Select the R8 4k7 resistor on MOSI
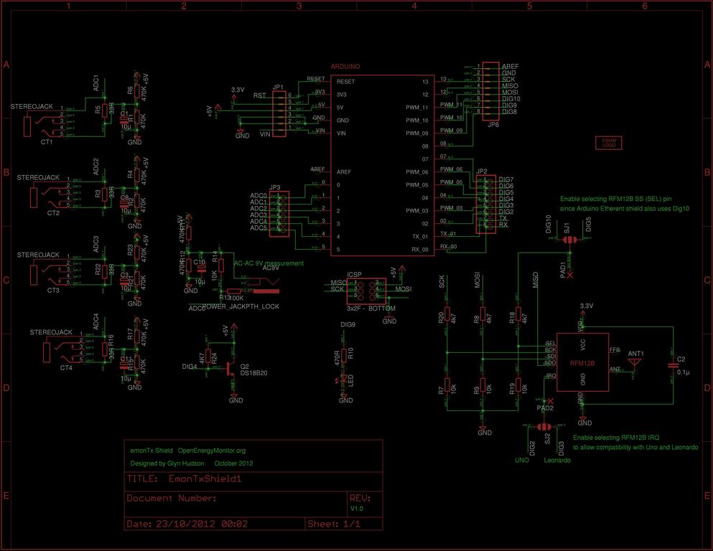The image size is (713, 551). [483, 314]
